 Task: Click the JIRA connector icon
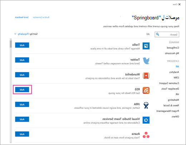tap(146, 105)
